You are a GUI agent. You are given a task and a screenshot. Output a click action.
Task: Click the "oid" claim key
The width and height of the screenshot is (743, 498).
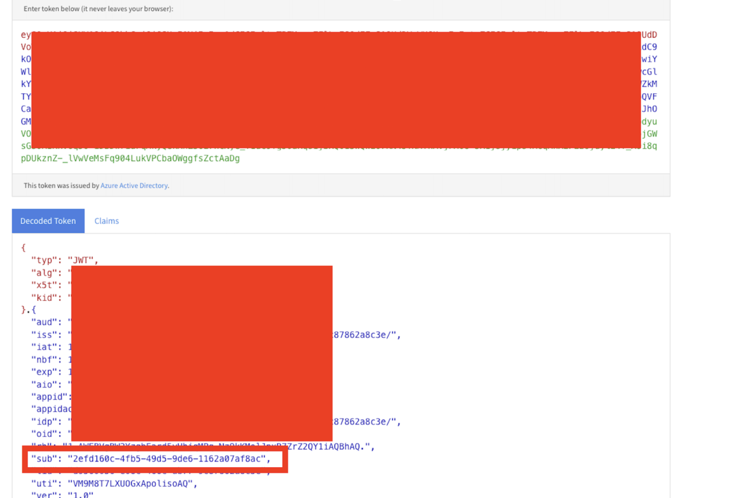click(x=44, y=434)
